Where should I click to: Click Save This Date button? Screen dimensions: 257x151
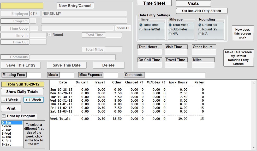[x=67, y=65]
